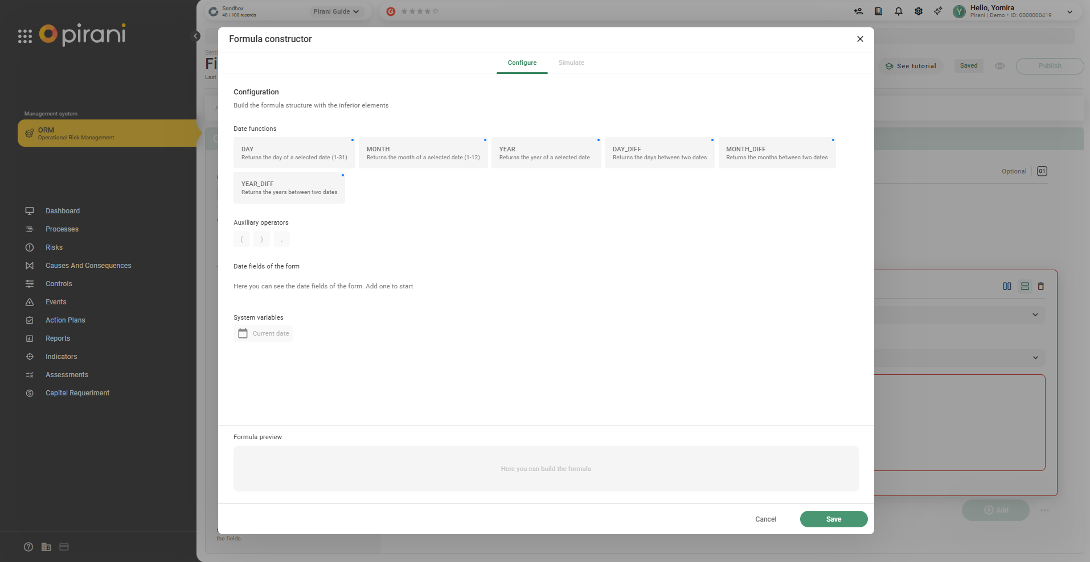Toggle the preview eye icon
The image size is (1090, 562).
[999, 66]
